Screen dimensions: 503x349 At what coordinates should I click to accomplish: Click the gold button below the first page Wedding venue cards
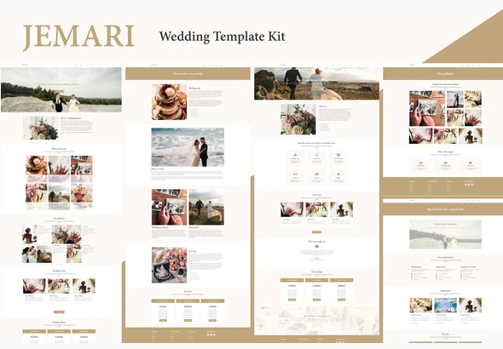pyautogui.click(x=59, y=312)
